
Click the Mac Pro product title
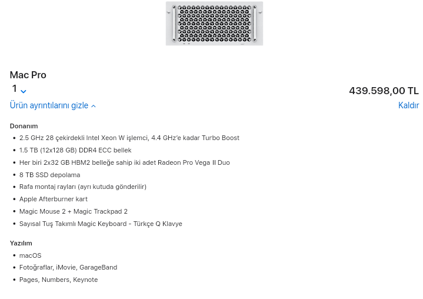(x=28, y=75)
